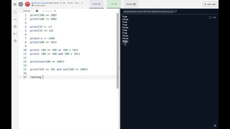Click the editor vertical scrollbar

(118, 51)
